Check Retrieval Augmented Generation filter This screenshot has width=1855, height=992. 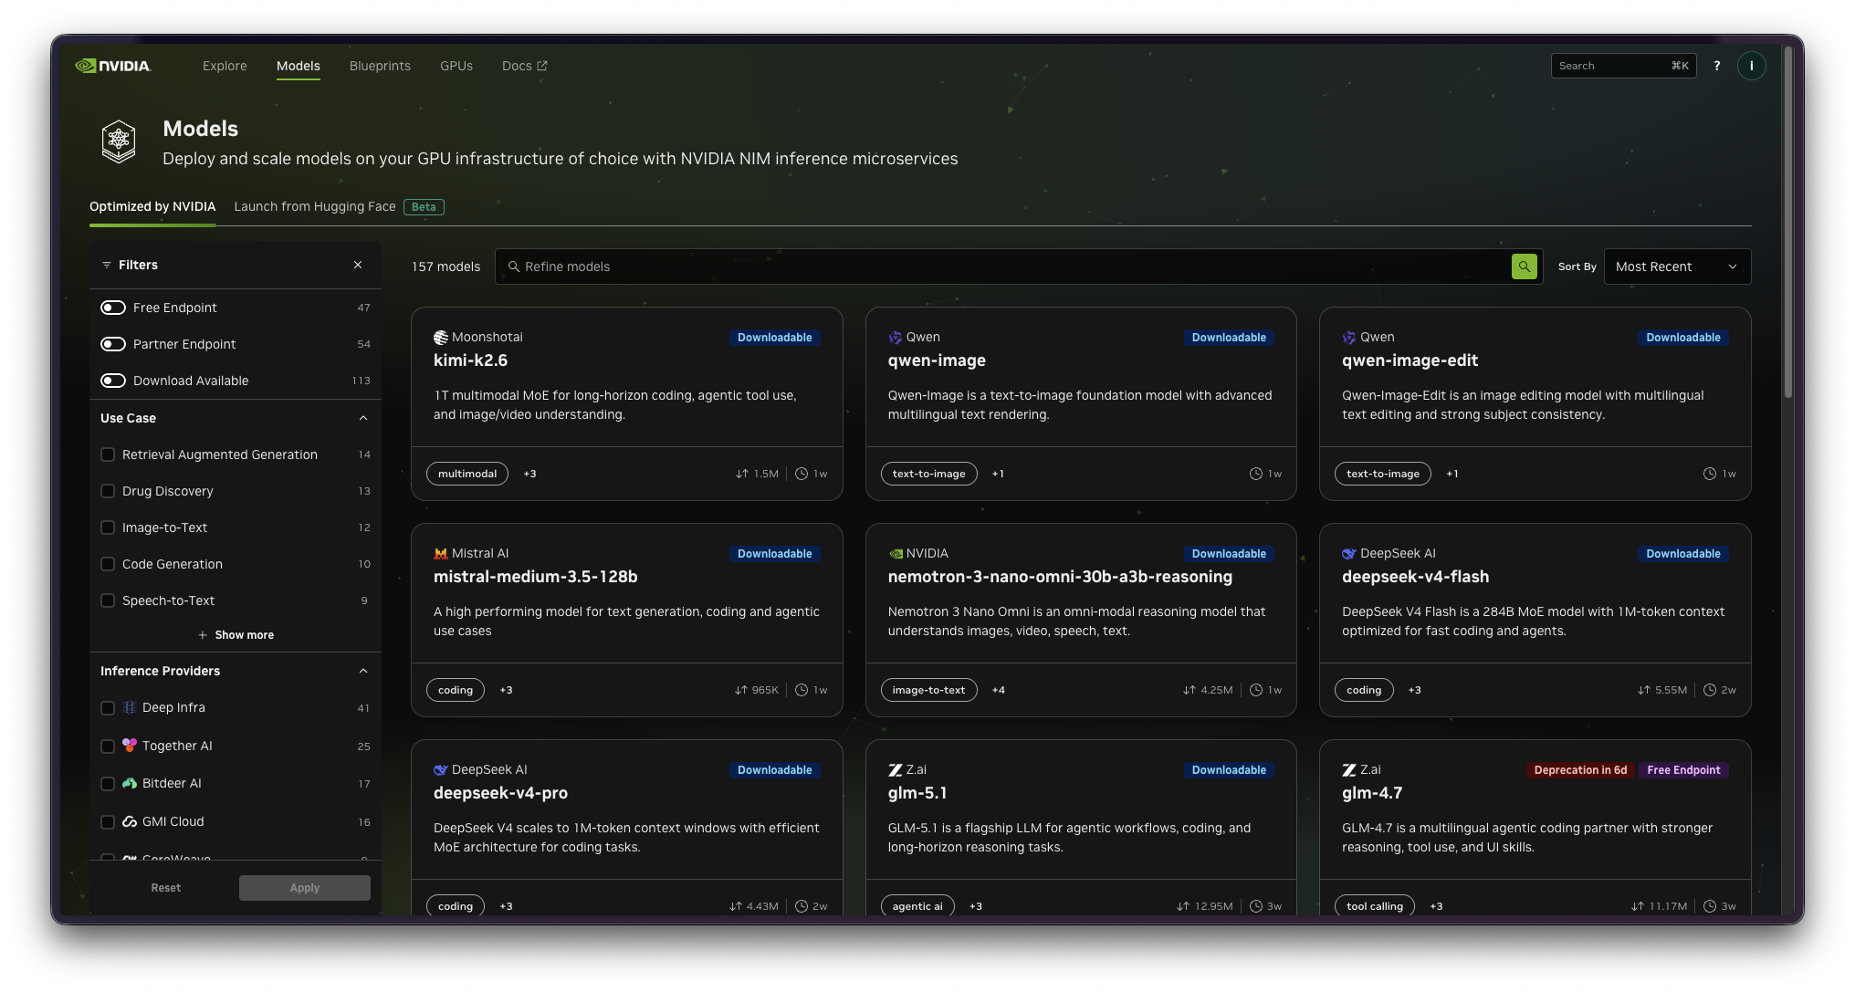(x=108, y=454)
